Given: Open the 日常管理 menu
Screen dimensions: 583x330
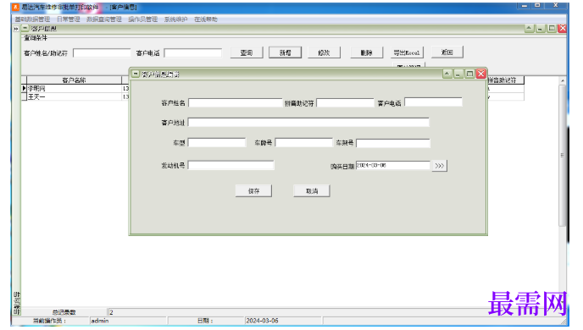Looking at the screenshot, I should click(69, 19).
